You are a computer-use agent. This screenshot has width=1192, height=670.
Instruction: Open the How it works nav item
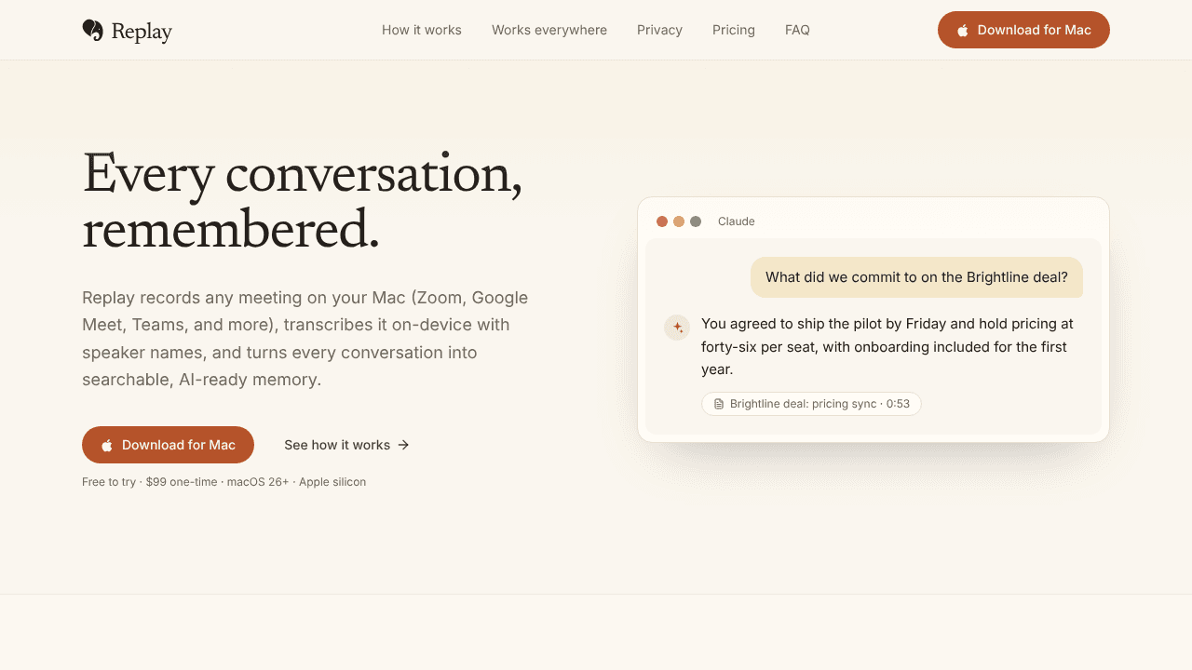422,30
